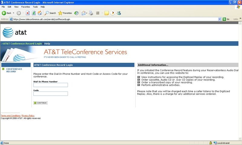Open the Back history dropdown arrow
This screenshot has width=242, height=145.
click(x=13, y=13)
